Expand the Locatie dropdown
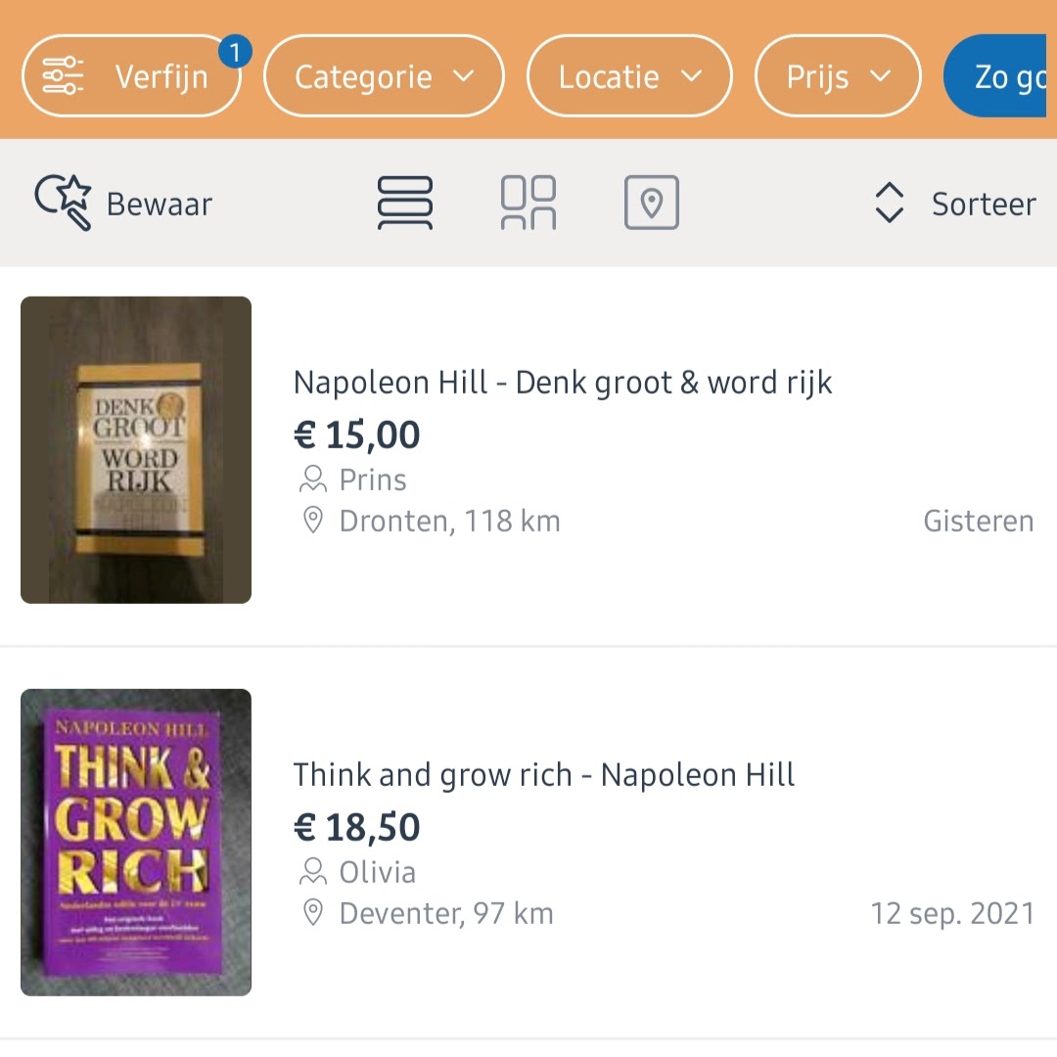This screenshot has height=1057, width=1057. pyautogui.click(x=629, y=76)
